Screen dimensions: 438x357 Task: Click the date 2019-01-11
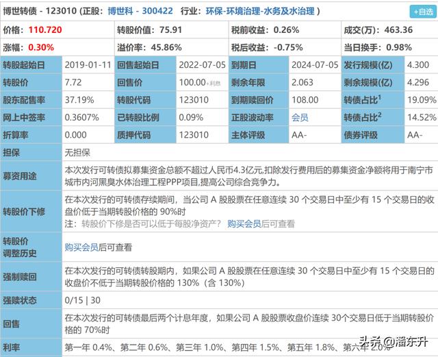click(88, 65)
